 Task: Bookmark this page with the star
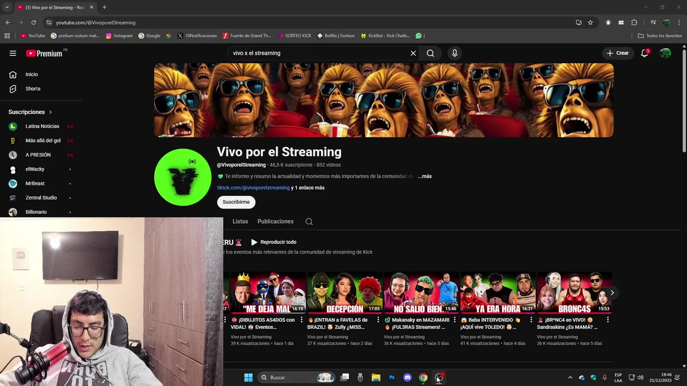(x=590, y=23)
